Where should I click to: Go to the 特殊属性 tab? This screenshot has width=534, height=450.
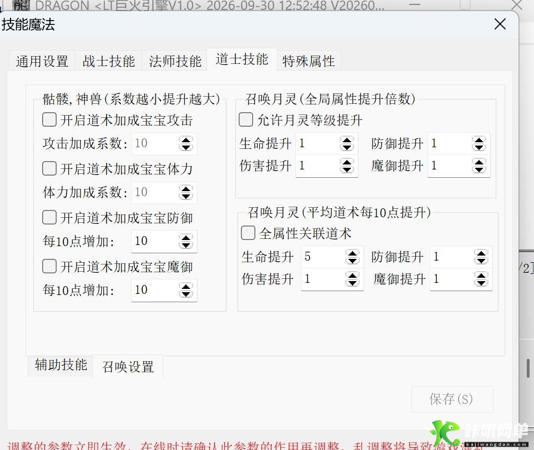pos(309,61)
